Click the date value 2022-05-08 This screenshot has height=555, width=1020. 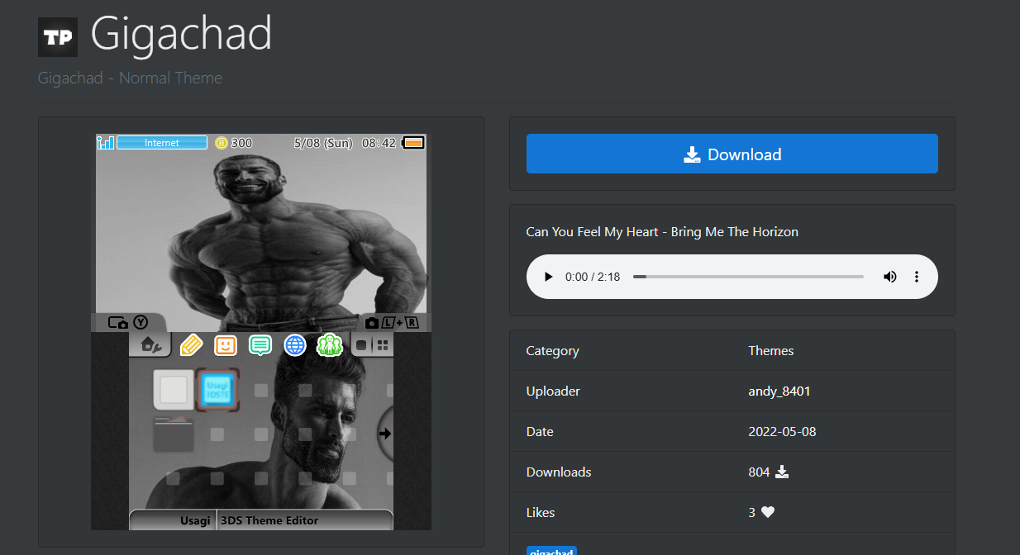click(782, 431)
